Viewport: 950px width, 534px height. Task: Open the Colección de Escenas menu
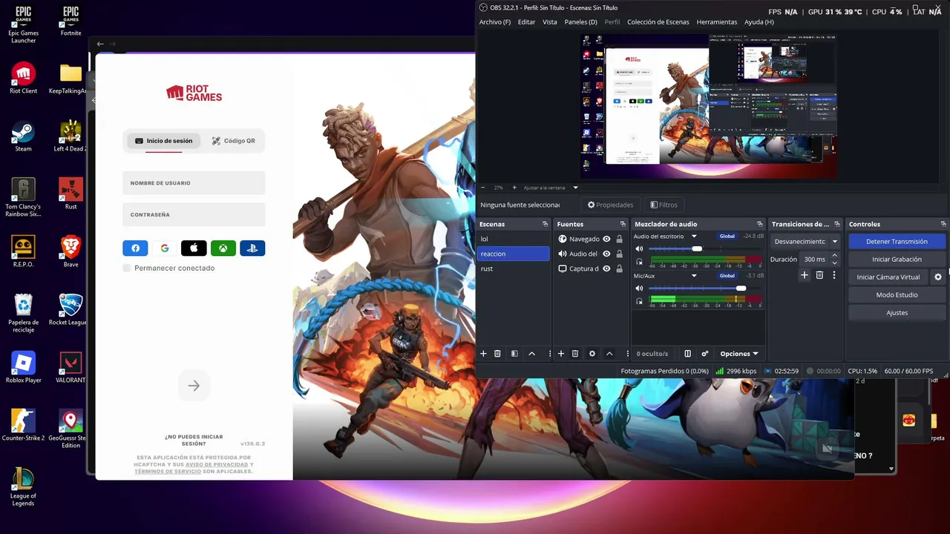coord(658,22)
